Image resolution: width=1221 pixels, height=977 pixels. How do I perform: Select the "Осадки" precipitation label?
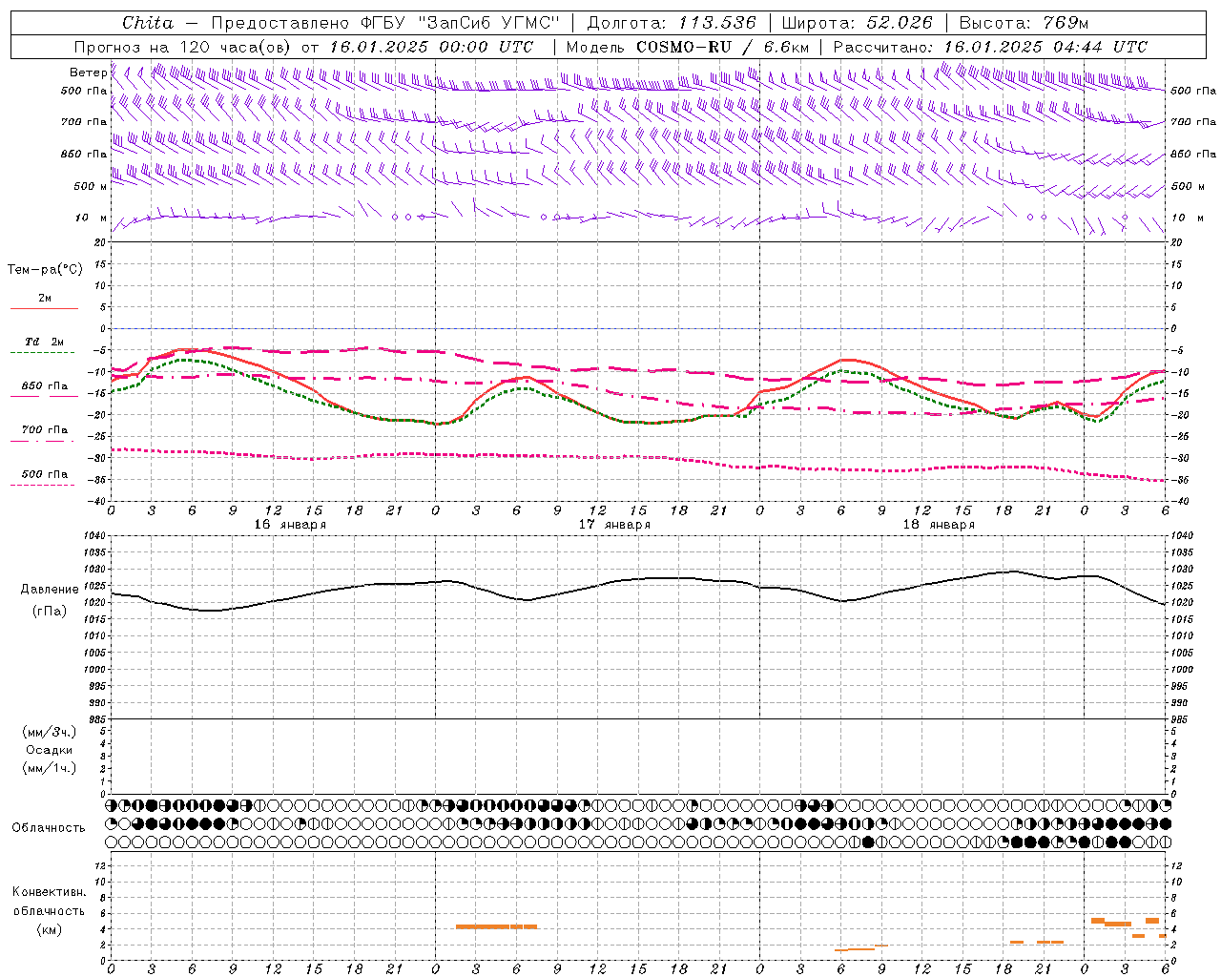(x=50, y=750)
